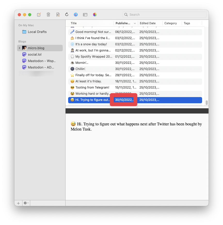Click the trash icon to delete post
The image size is (223, 225).
[48, 15]
